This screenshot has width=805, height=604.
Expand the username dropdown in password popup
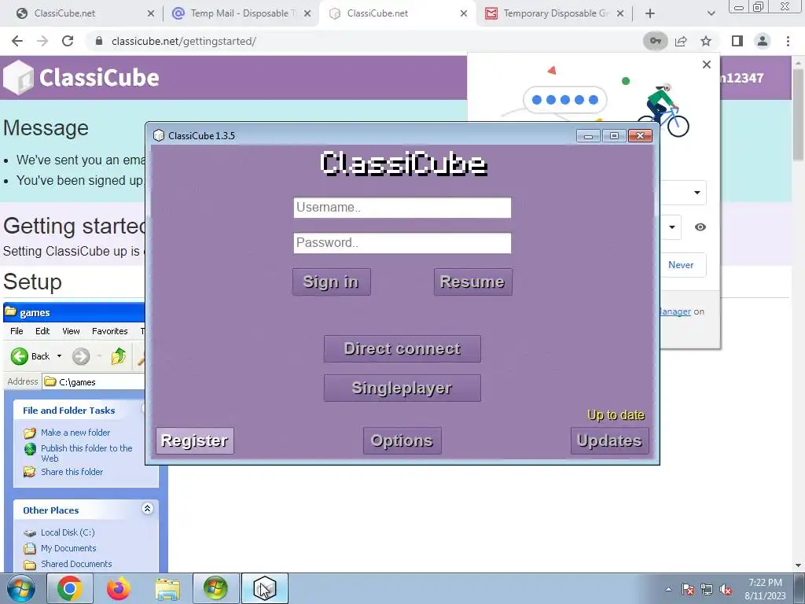tap(697, 193)
